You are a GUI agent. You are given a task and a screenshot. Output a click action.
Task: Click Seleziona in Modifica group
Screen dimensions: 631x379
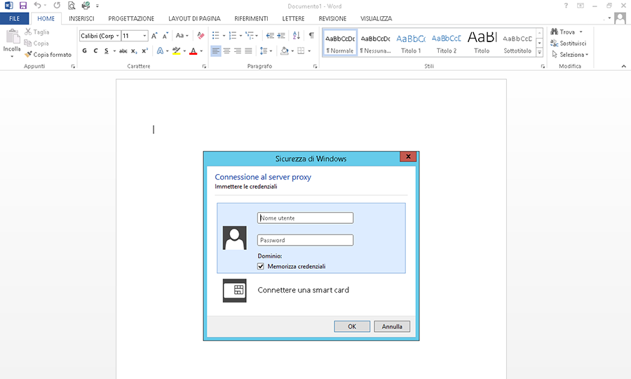570,54
